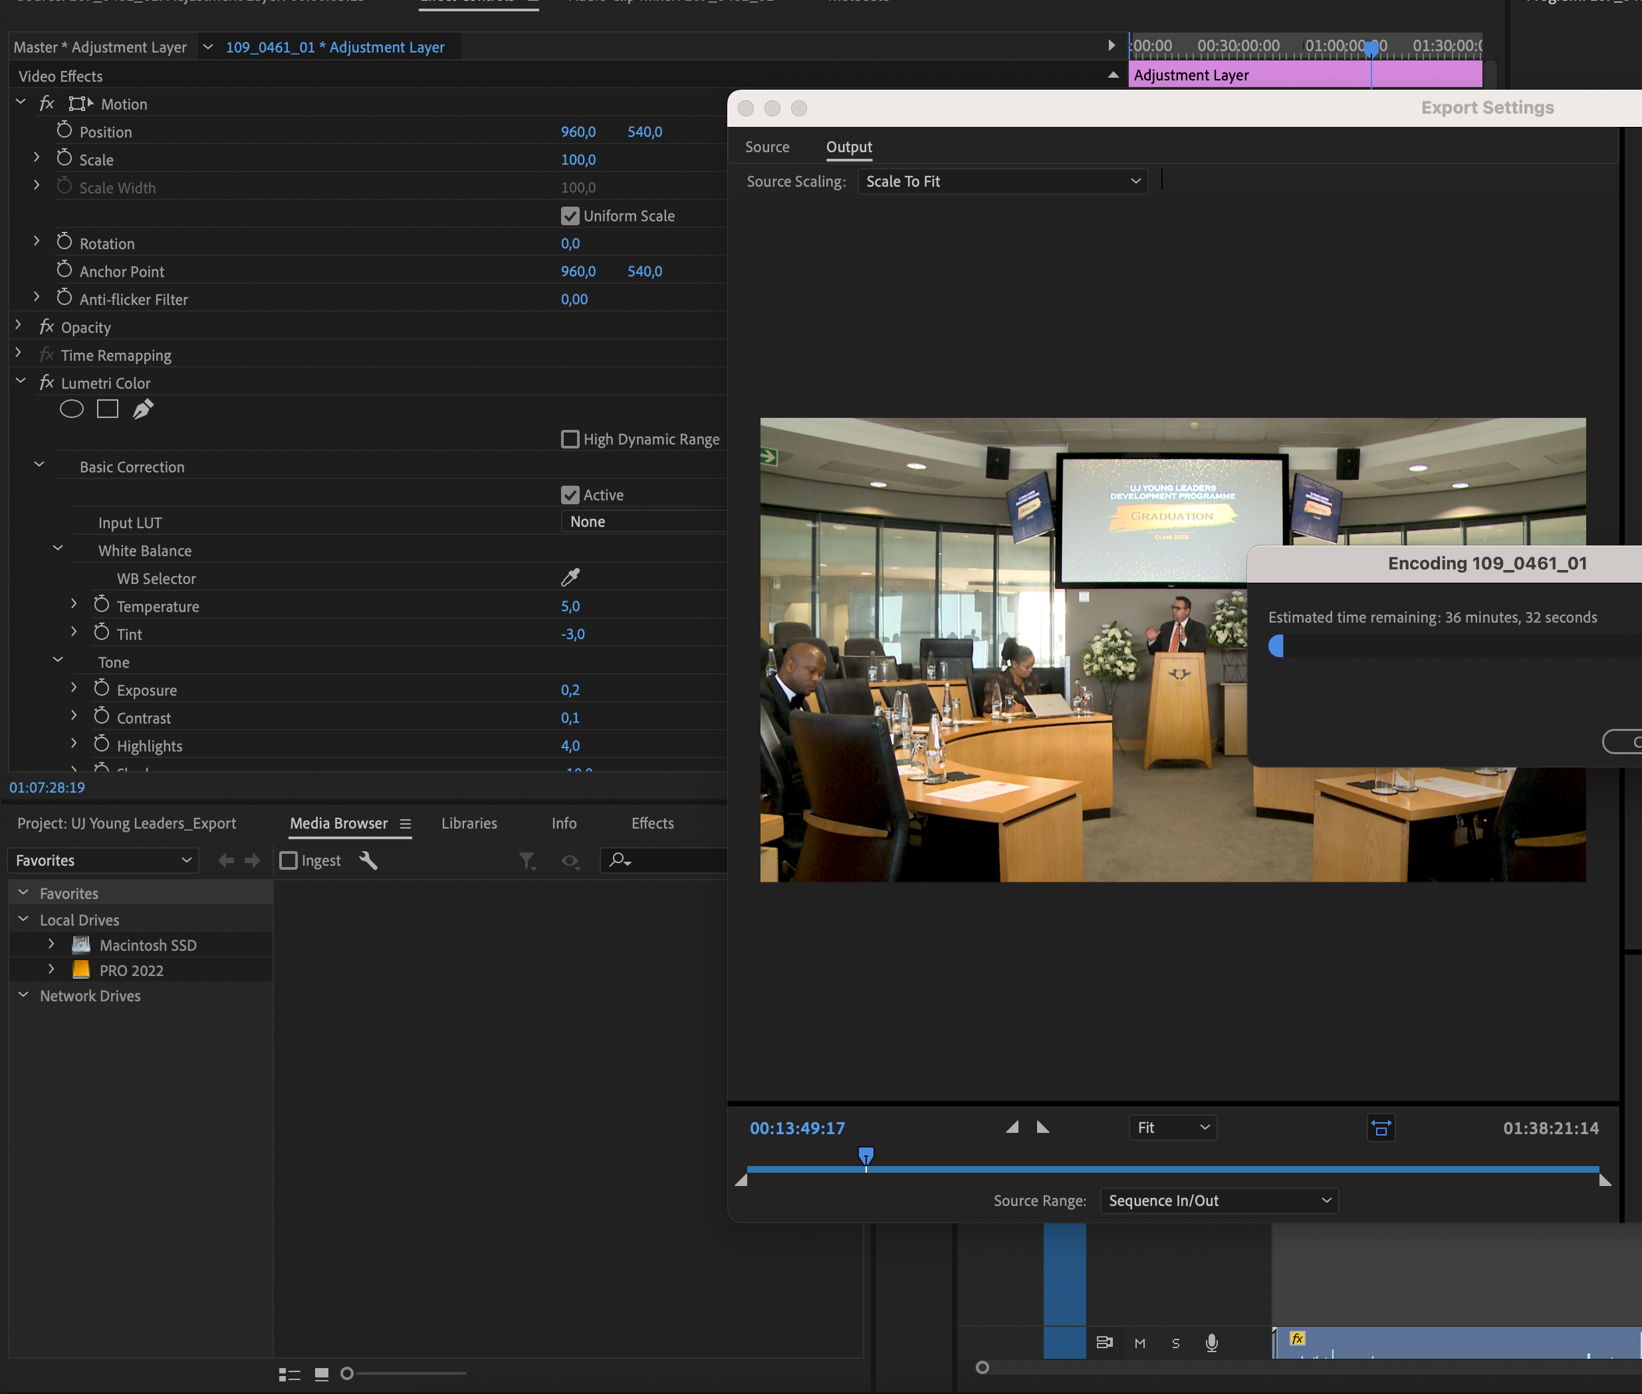Image resolution: width=1642 pixels, height=1394 pixels.
Task: Click the WB Selector eyedropper icon
Action: point(570,577)
